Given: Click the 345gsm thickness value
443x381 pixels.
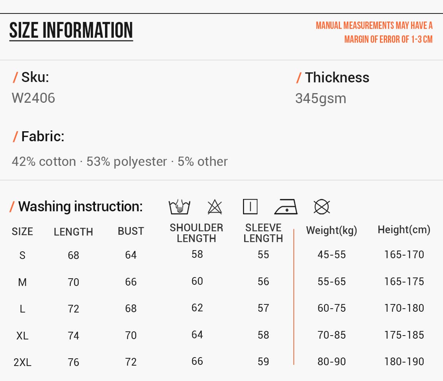Looking at the screenshot, I should pyautogui.click(x=321, y=99).
